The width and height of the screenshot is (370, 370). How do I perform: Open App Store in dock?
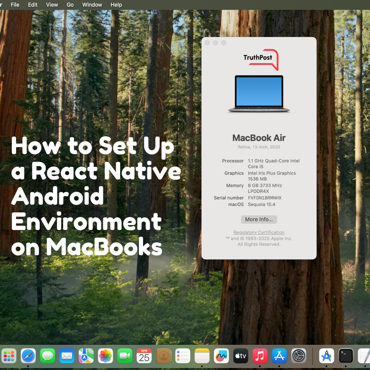[279, 356]
